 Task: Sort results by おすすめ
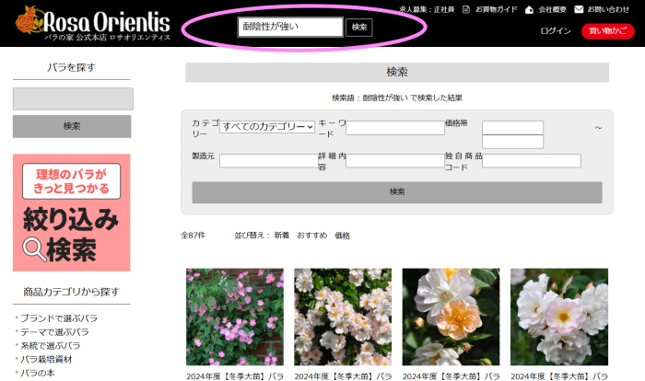pos(311,236)
